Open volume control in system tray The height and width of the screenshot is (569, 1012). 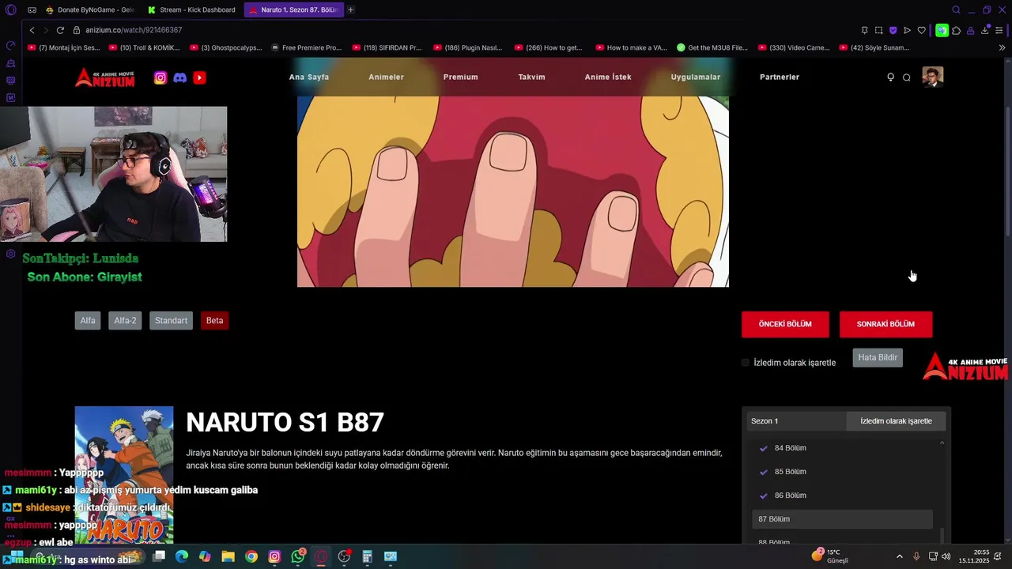tap(946, 556)
